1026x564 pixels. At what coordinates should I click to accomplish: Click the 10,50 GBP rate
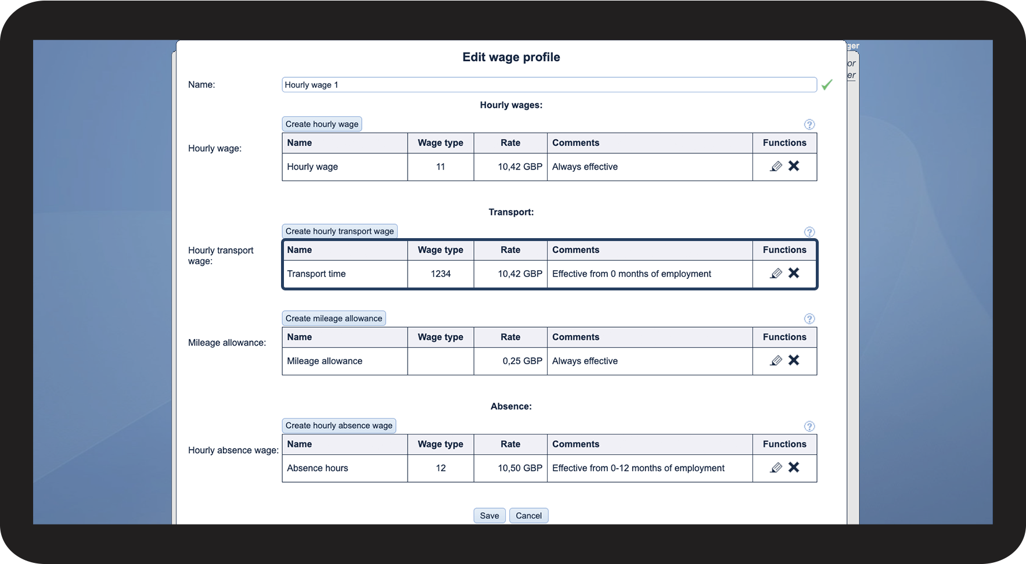(520, 468)
